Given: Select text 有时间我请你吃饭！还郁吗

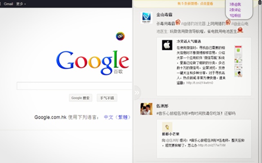Looking at the screenshot, I should (x=212, y=113).
